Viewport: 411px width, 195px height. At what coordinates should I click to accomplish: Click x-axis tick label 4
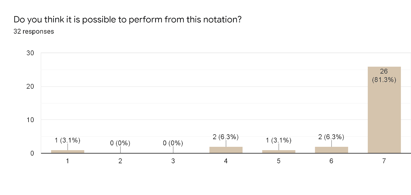pos(226,161)
